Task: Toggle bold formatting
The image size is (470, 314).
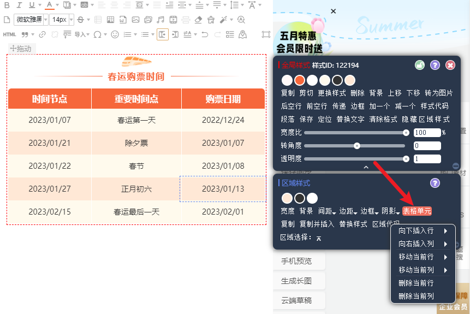Action: [7, 5]
